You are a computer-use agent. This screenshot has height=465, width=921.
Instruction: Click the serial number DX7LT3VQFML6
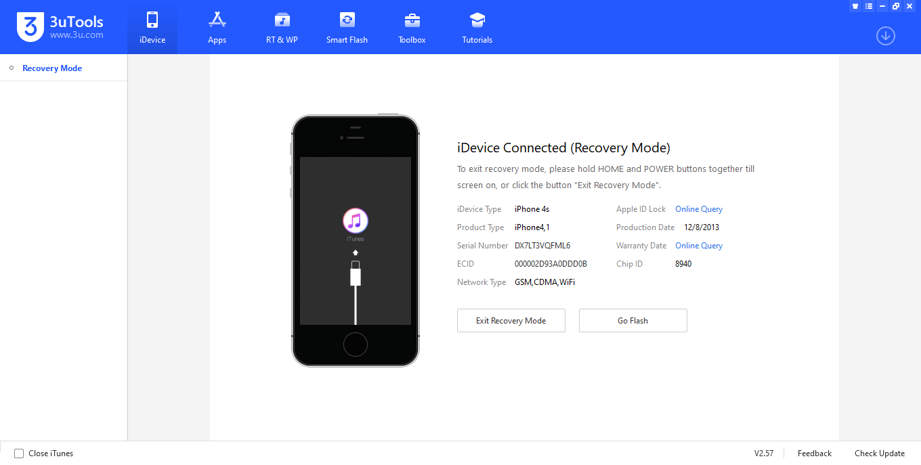[542, 246]
